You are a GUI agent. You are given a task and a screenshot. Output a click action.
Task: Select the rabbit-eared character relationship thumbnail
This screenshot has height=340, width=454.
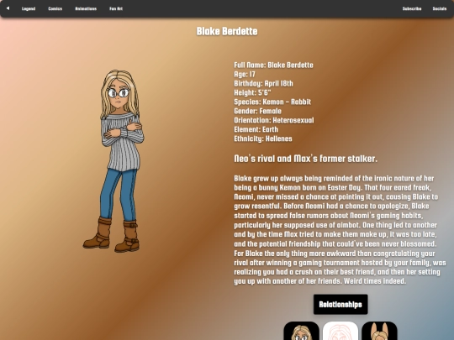379,331
